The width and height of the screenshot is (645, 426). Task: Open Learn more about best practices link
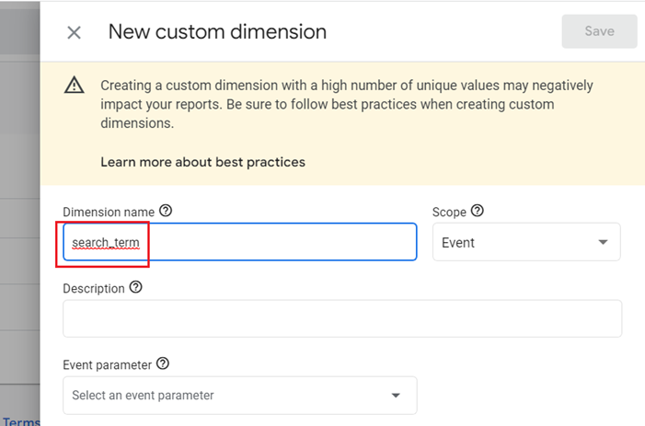coord(202,162)
